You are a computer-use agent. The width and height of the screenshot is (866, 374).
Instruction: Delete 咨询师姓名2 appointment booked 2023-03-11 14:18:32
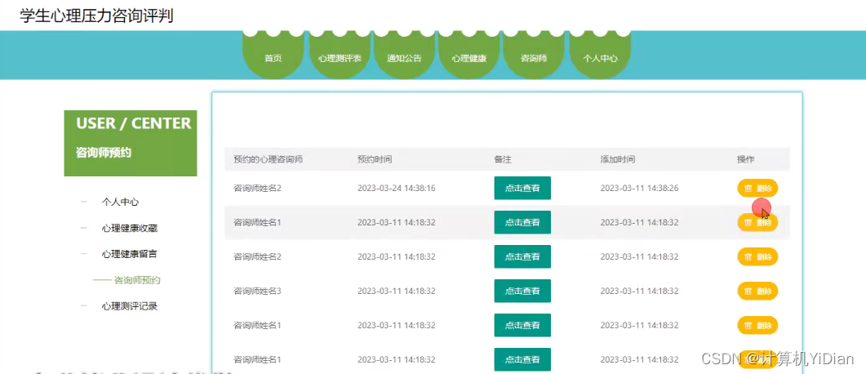coord(757,256)
